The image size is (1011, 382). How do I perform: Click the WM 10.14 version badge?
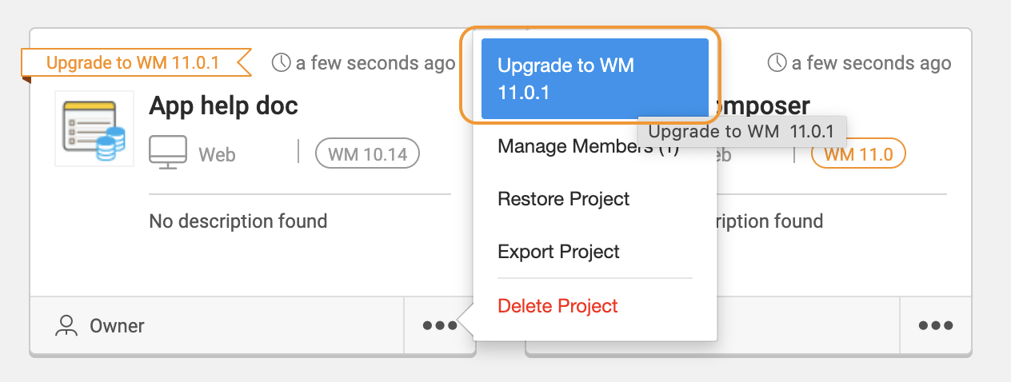coord(367,153)
